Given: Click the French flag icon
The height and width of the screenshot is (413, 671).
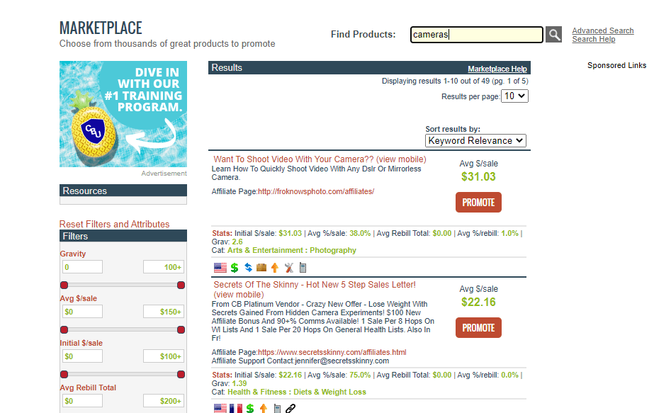Looking at the screenshot, I should click(x=236, y=408).
